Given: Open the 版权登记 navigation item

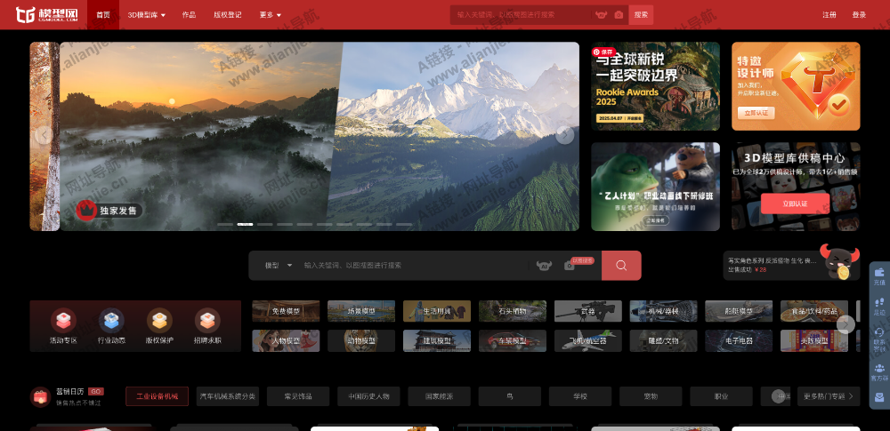Looking at the screenshot, I should coord(227,15).
